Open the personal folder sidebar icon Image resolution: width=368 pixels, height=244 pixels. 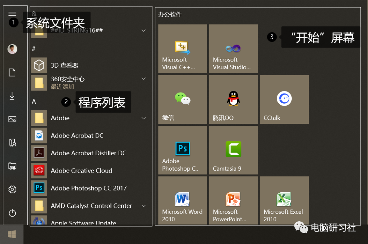point(12,143)
